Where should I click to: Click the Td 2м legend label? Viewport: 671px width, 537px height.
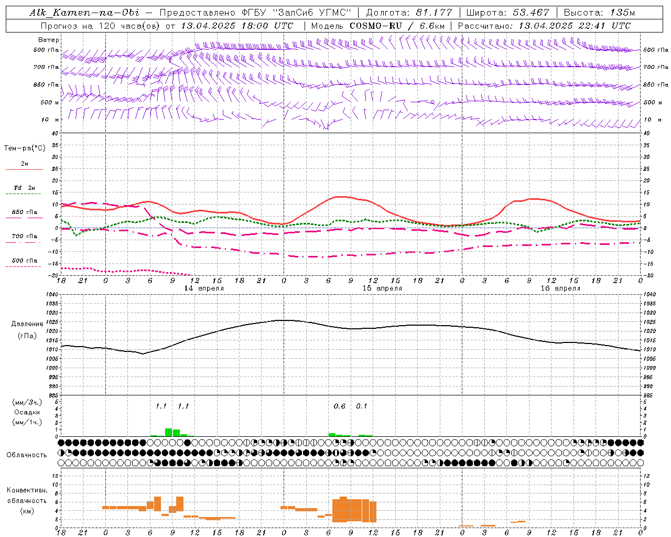25,188
